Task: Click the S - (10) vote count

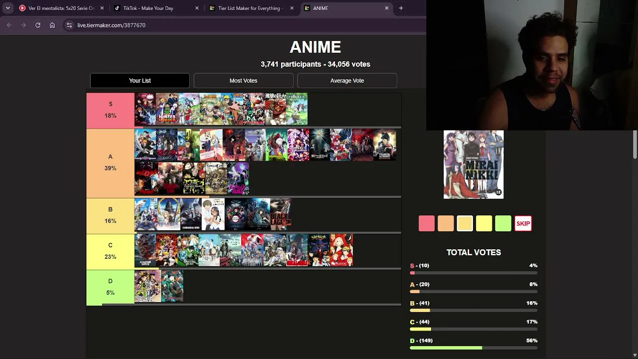Action: (x=420, y=266)
